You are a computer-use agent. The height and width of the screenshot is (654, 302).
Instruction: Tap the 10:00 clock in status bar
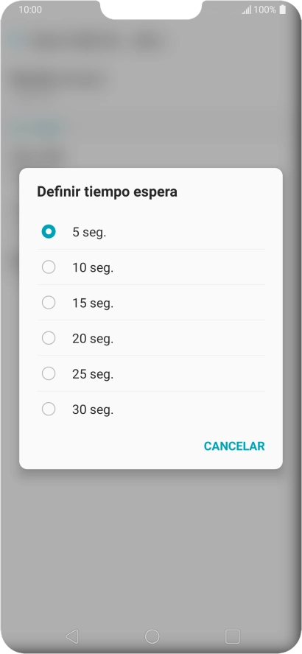click(30, 10)
